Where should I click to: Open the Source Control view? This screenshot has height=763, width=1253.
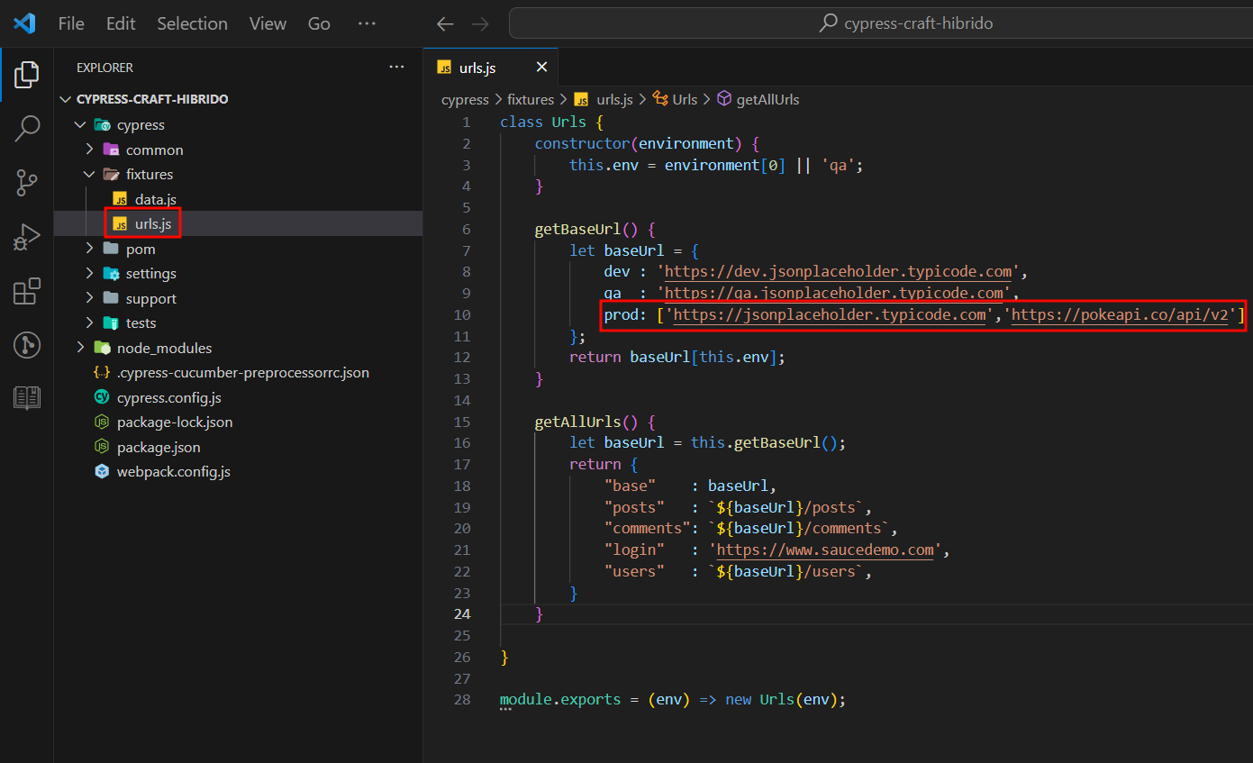27,182
